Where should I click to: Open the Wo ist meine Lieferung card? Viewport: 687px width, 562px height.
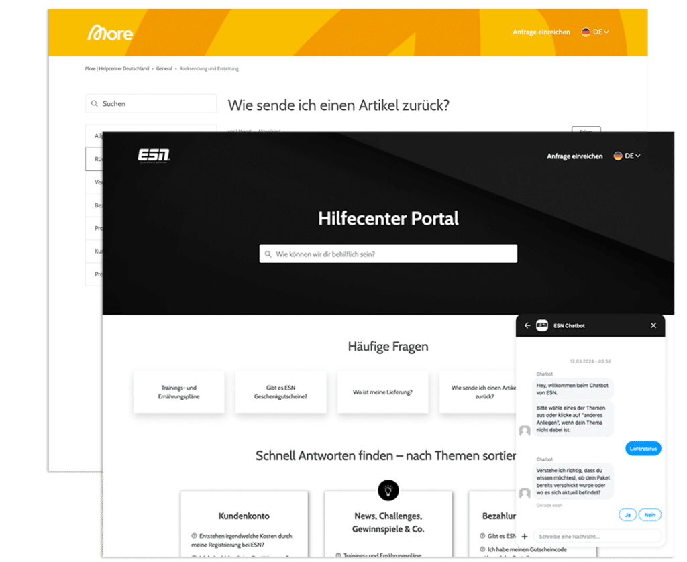[x=383, y=392]
